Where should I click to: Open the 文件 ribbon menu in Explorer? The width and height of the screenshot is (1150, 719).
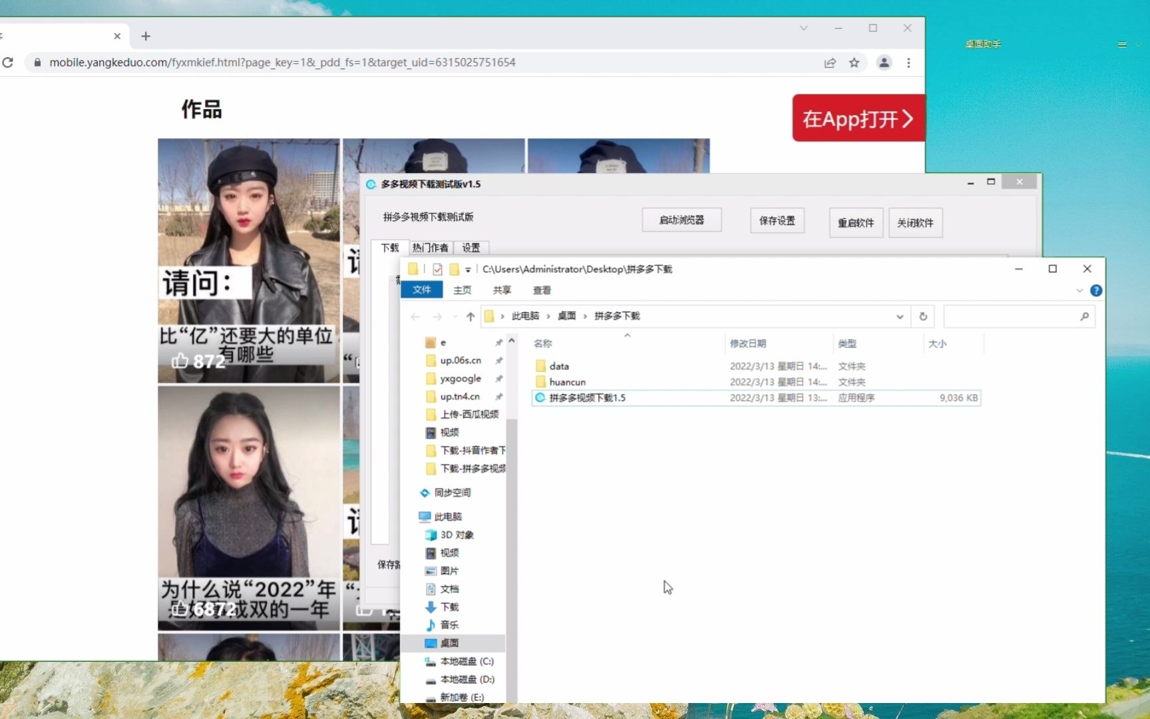point(422,290)
